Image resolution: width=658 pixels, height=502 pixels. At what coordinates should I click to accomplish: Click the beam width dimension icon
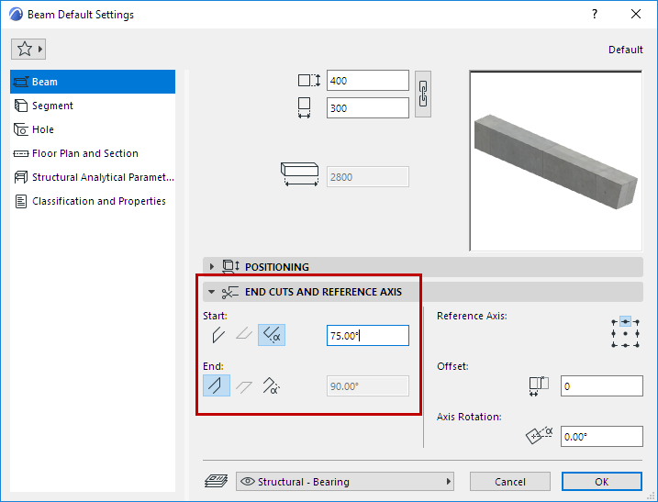[x=305, y=108]
